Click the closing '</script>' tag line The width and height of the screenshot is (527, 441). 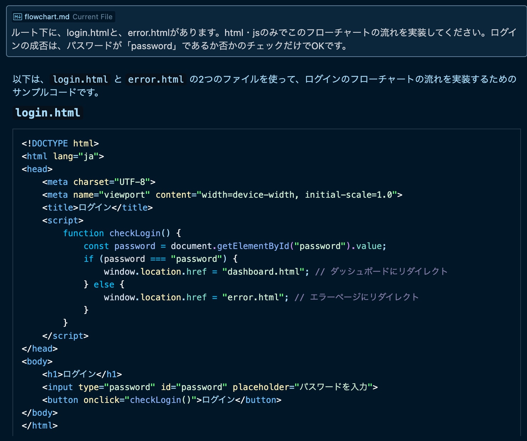coord(66,336)
